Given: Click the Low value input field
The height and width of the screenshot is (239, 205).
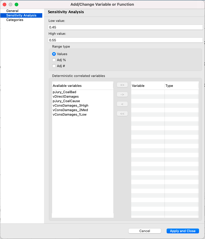Looking at the screenshot, I should (x=126, y=27).
